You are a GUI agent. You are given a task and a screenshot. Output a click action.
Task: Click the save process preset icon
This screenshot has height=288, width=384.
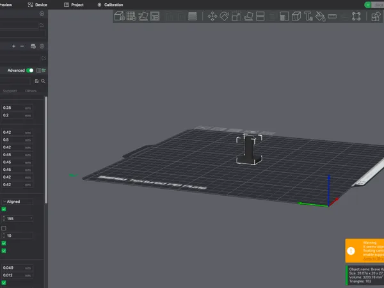click(36, 81)
